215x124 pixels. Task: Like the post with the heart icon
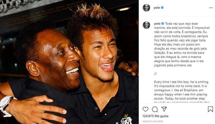point(145,109)
